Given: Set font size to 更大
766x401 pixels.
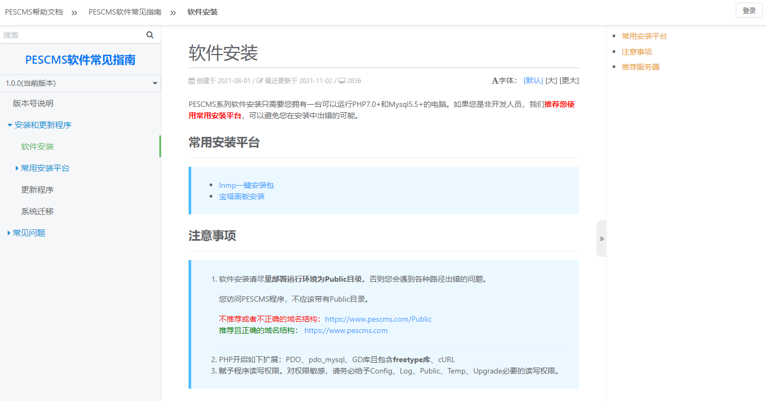Looking at the screenshot, I should pos(569,80).
